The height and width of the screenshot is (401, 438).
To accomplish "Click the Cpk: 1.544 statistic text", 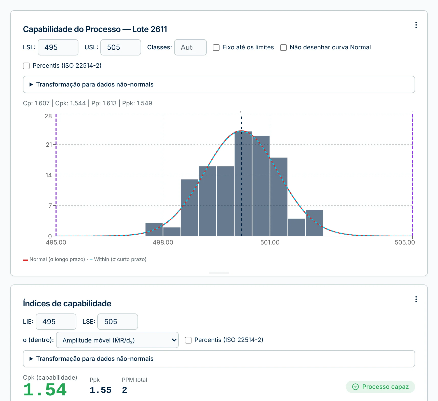I will click(71, 103).
